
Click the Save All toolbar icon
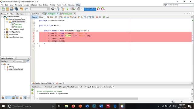[16, 9]
